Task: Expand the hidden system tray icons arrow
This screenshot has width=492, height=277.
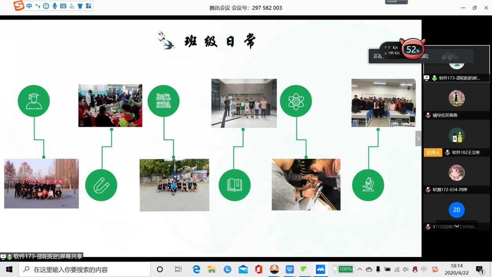Action: (359, 269)
